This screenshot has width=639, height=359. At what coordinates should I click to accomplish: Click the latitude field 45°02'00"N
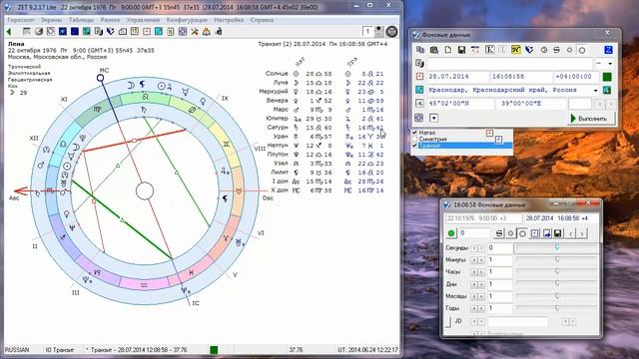[x=460, y=104]
